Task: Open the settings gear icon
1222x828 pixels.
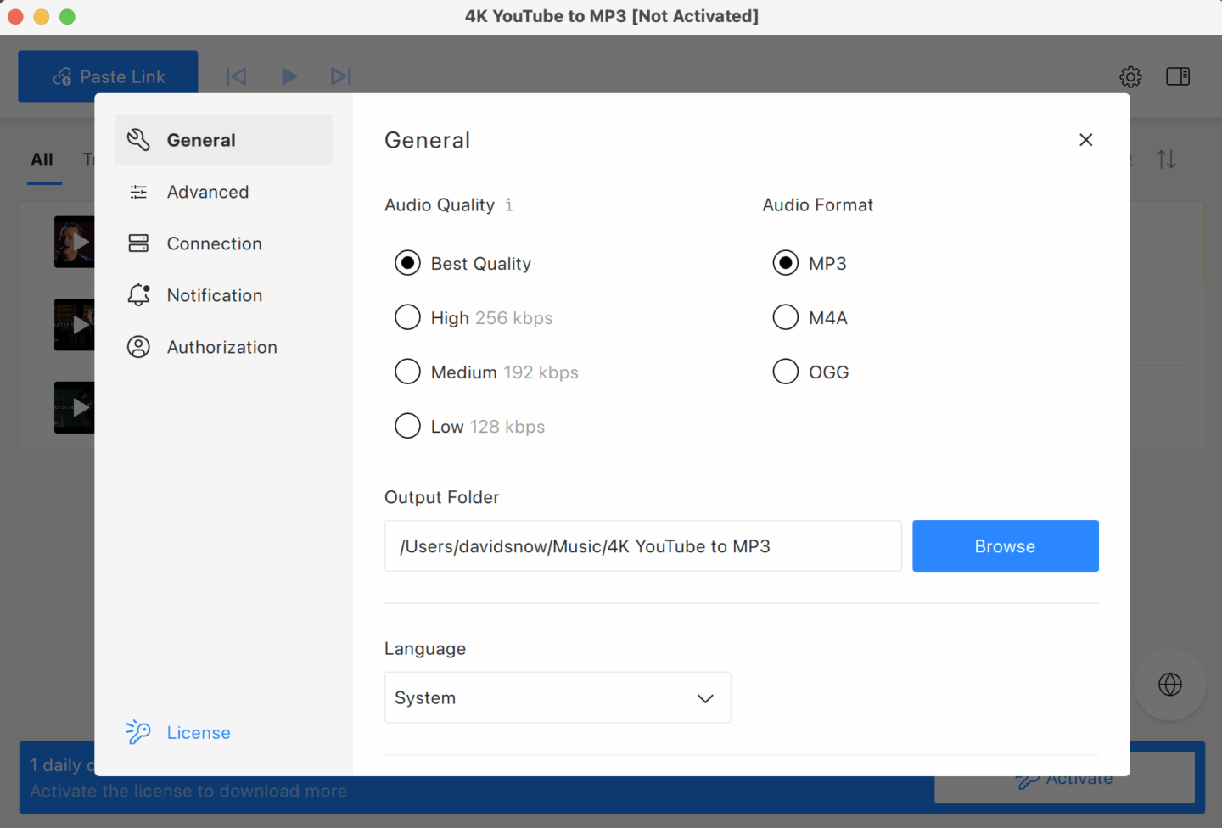Action: tap(1130, 76)
